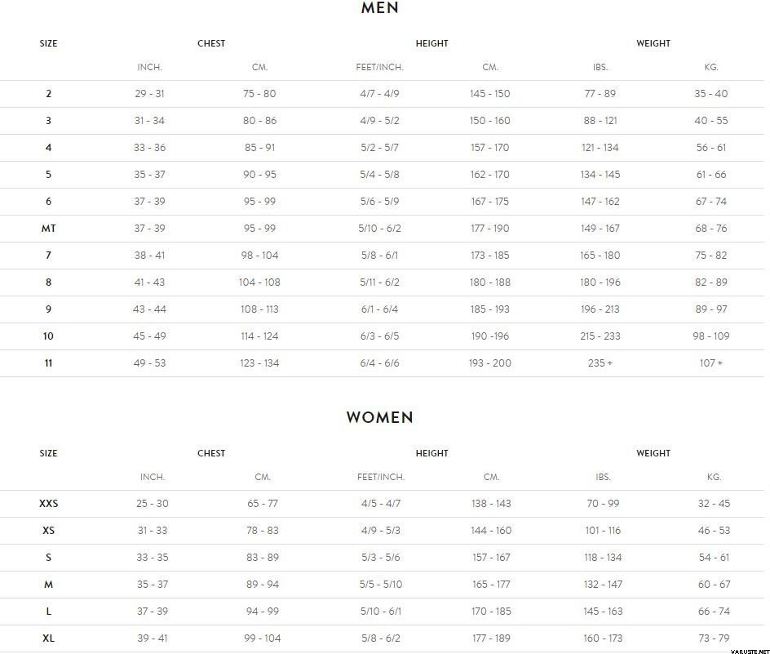Click women's XXS size label

[49, 504]
